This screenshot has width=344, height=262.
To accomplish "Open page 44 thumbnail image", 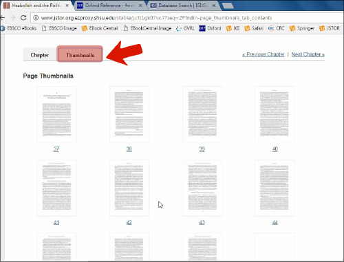I will tap(275, 188).
